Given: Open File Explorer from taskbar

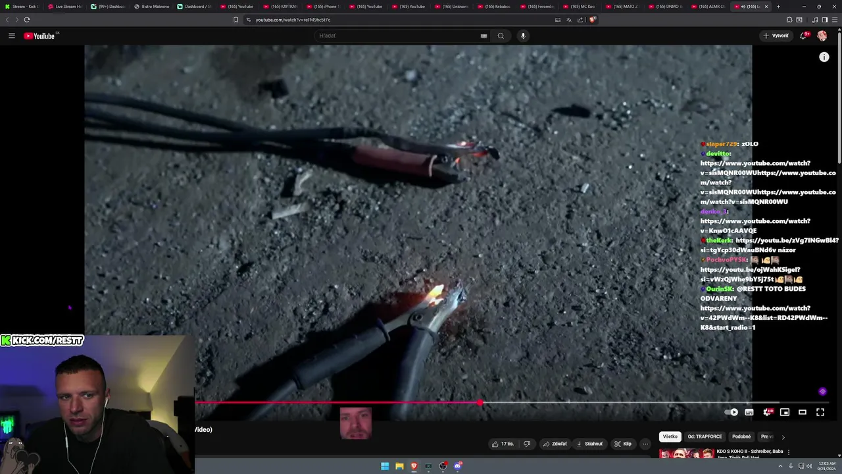Looking at the screenshot, I should 399,466.
